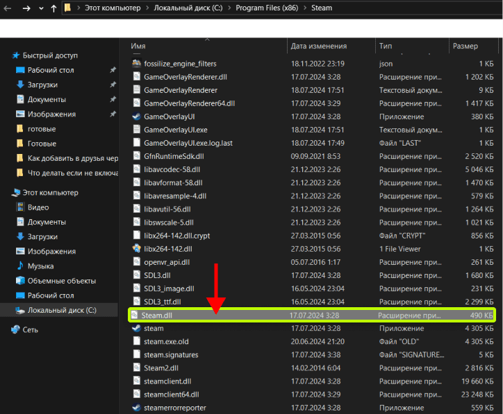503x414 pixels.
Task: Open Quick access in sidebar
Action: point(50,55)
